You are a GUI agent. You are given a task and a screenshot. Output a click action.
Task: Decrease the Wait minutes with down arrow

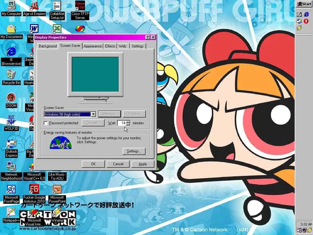128,124
